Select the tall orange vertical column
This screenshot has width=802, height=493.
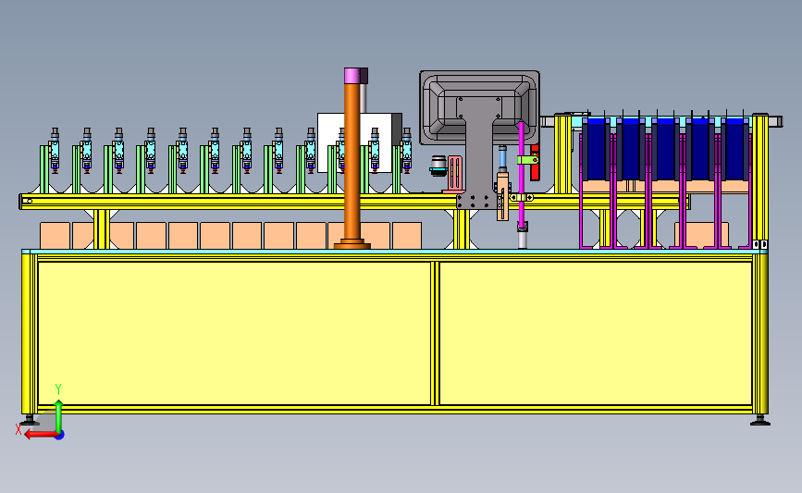coord(352,161)
